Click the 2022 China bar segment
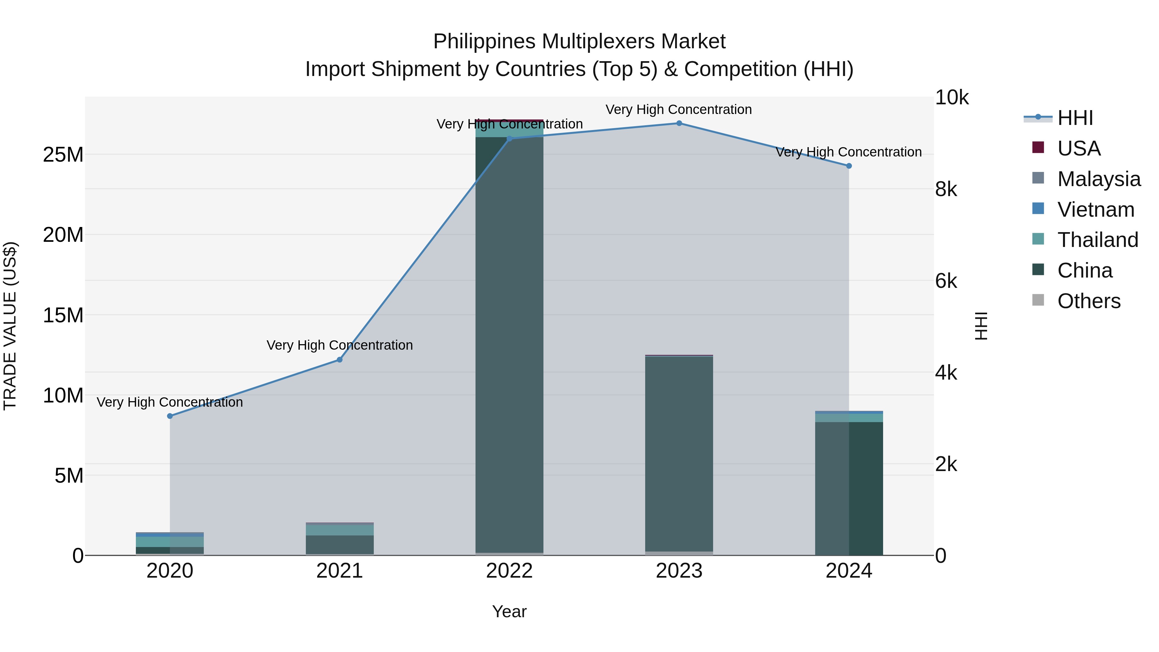The image size is (1159, 652). pyautogui.click(x=509, y=345)
